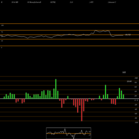This screenshot has height=139, width=139.
Task: Select the 'SI(TM)' header label
Action: point(53,2)
